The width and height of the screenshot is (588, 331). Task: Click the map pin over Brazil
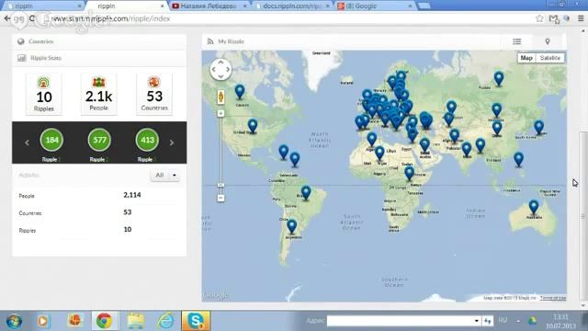pos(306,193)
